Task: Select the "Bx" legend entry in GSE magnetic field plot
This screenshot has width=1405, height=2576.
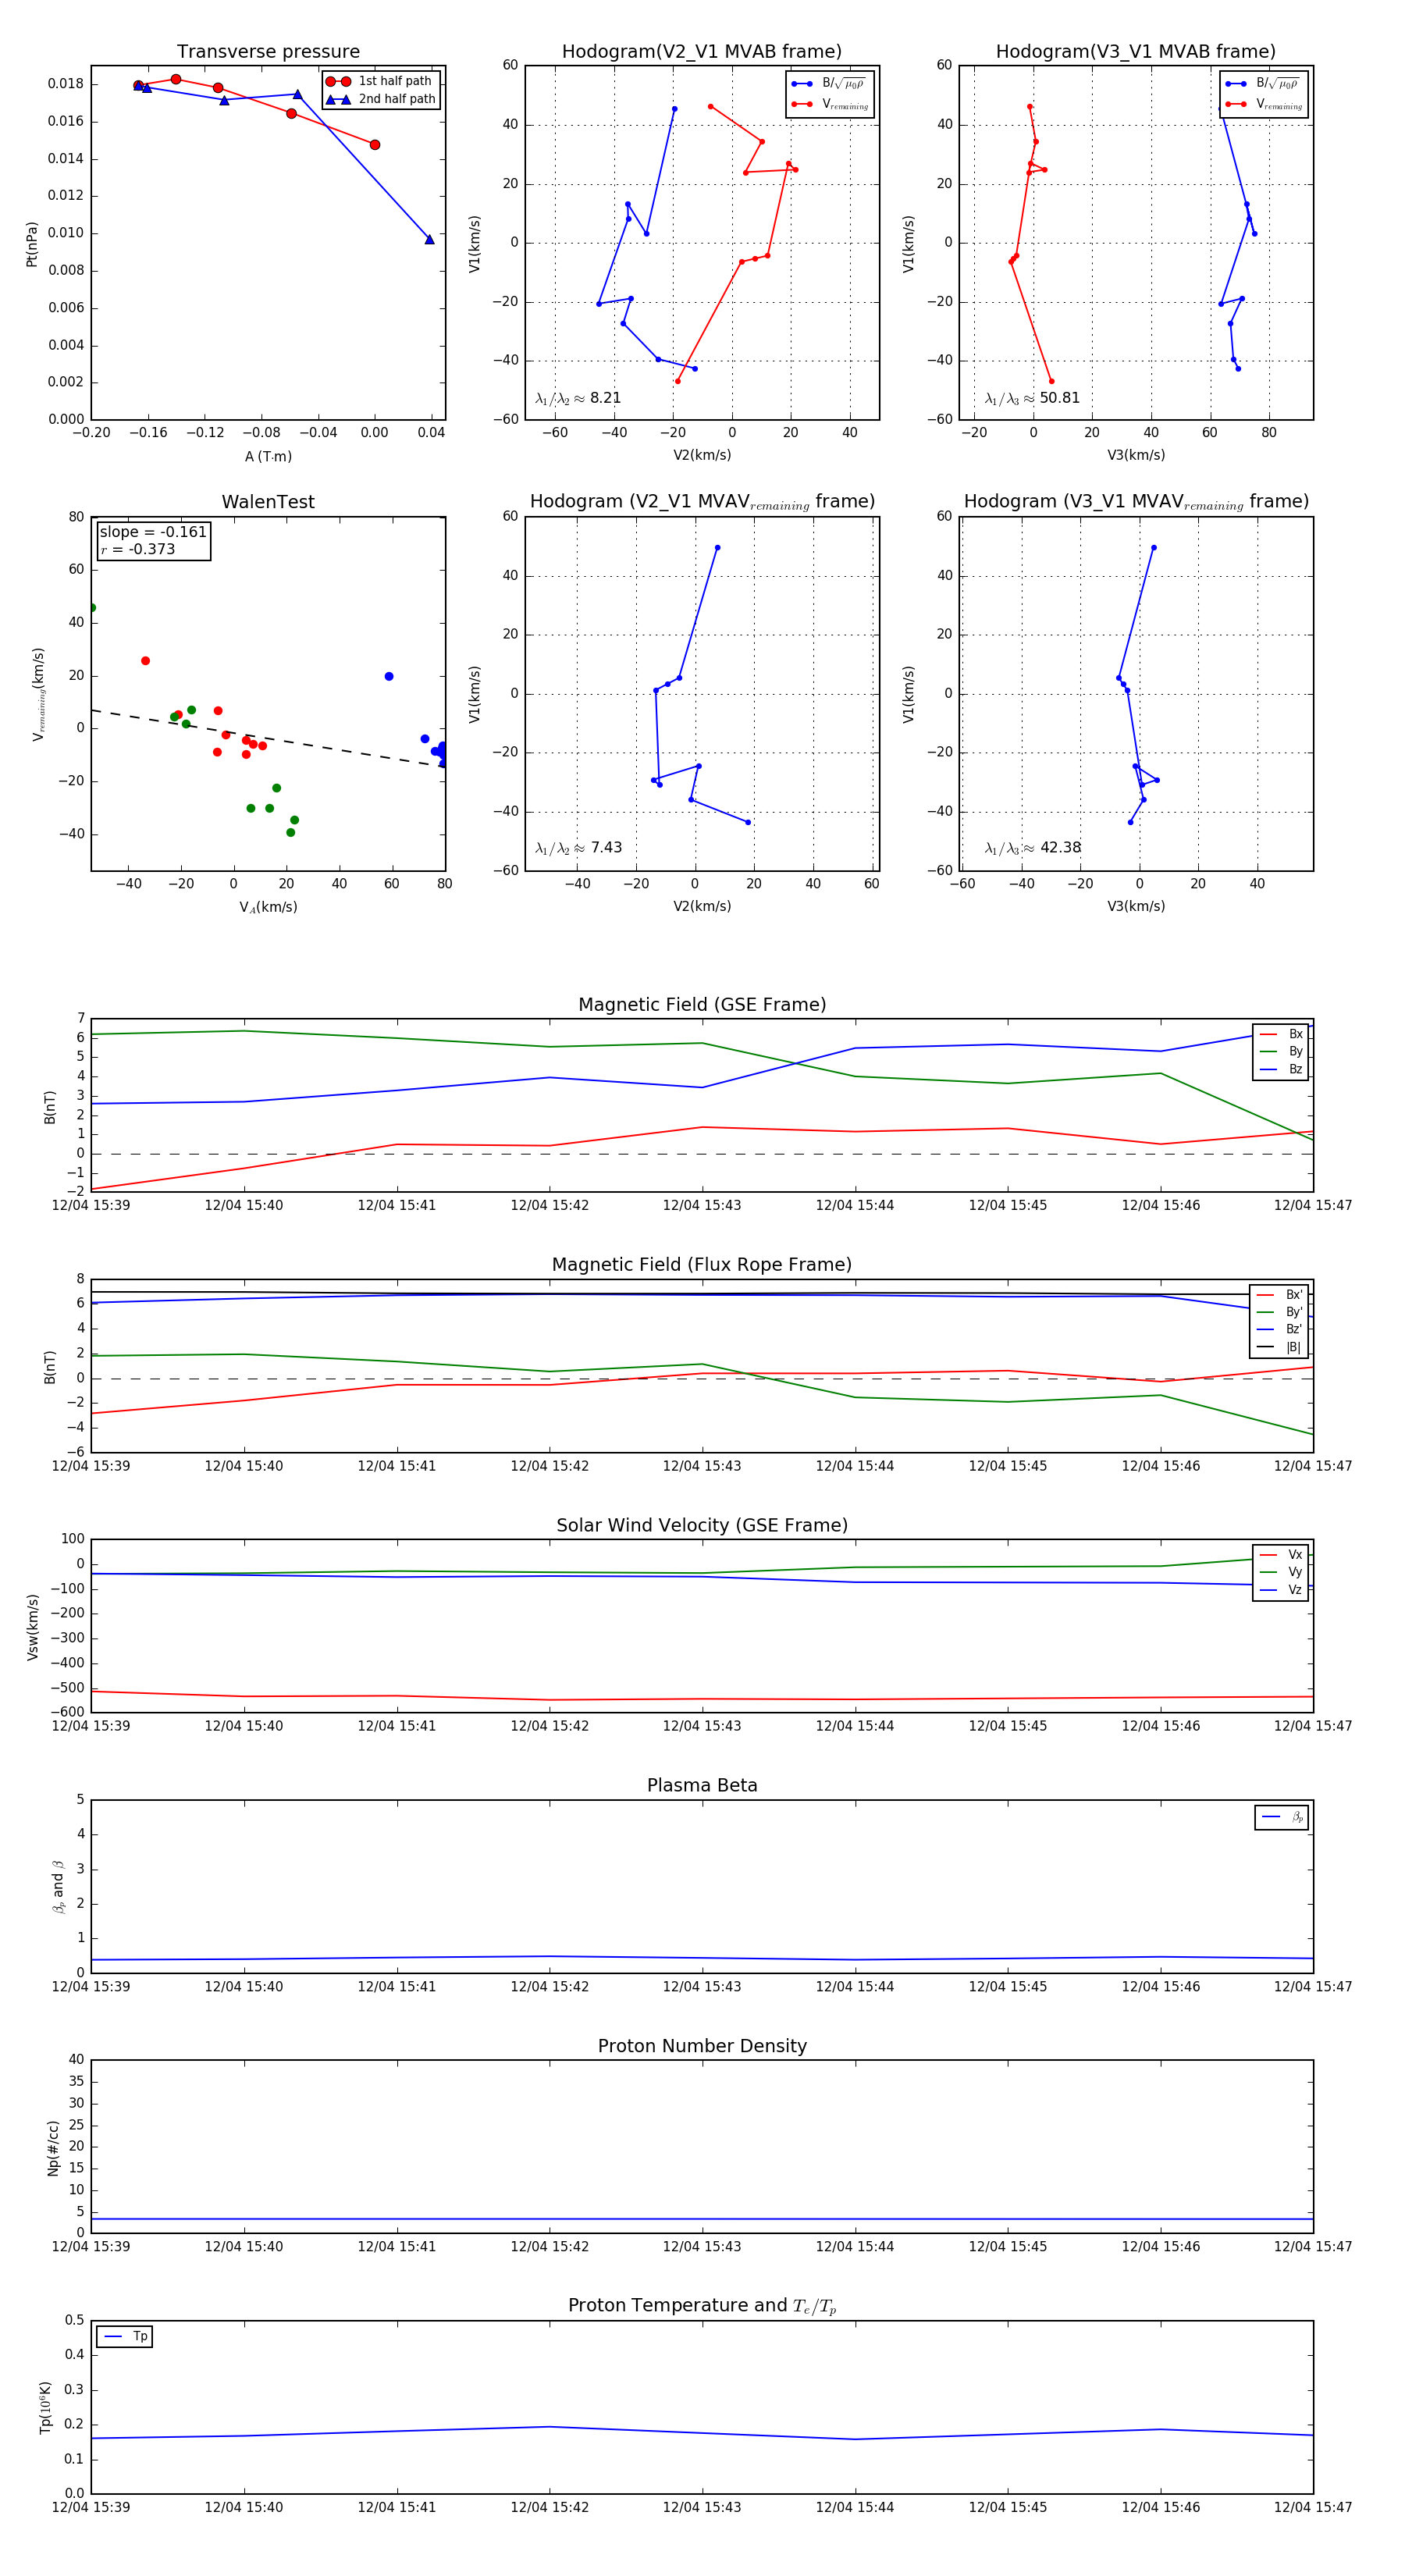Action: pyautogui.click(x=1281, y=1034)
